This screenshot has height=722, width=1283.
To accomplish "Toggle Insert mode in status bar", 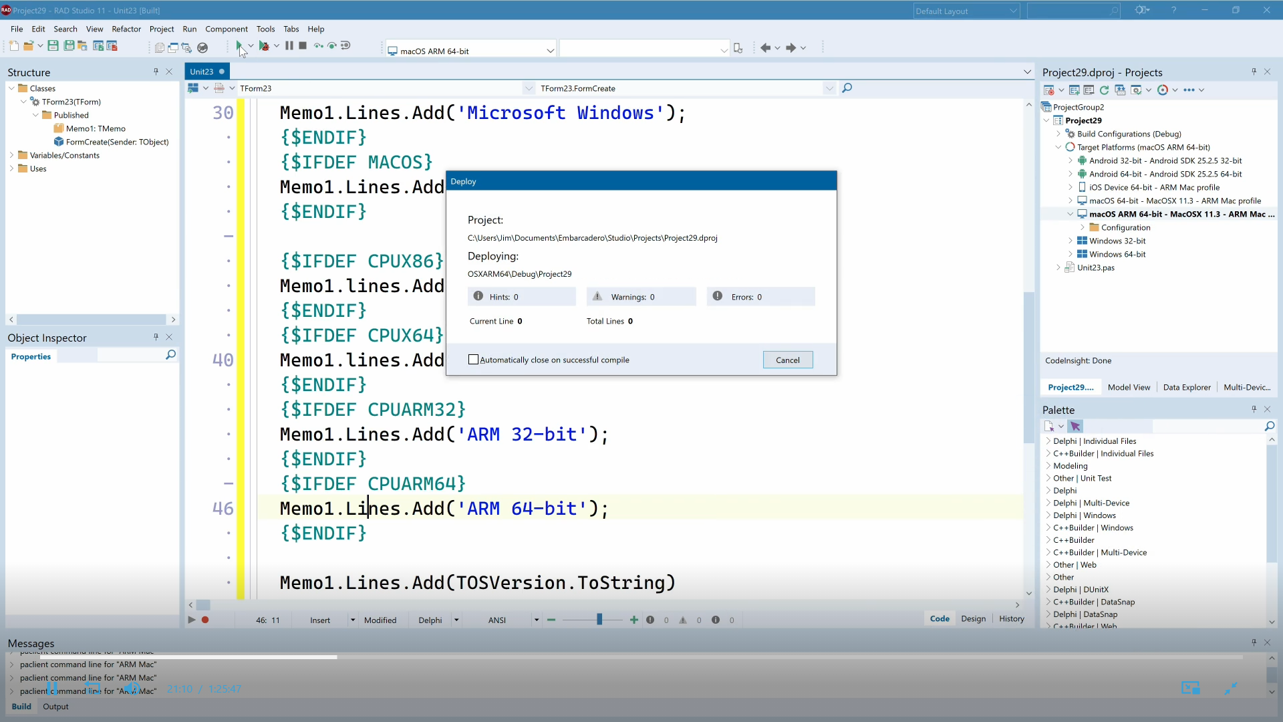I will pyautogui.click(x=320, y=620).
